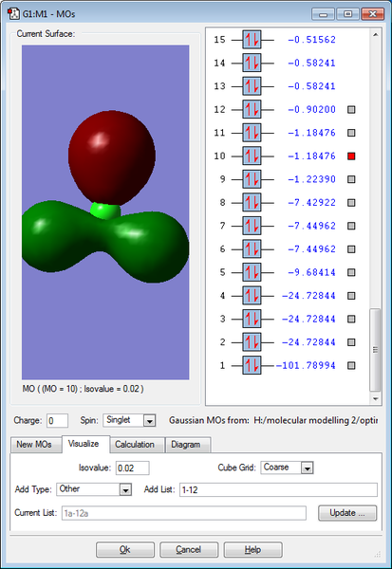This screenshot has width=392, height=569.
Task: Click the GaussView icon in the title bar
Action: pos(13,14)
